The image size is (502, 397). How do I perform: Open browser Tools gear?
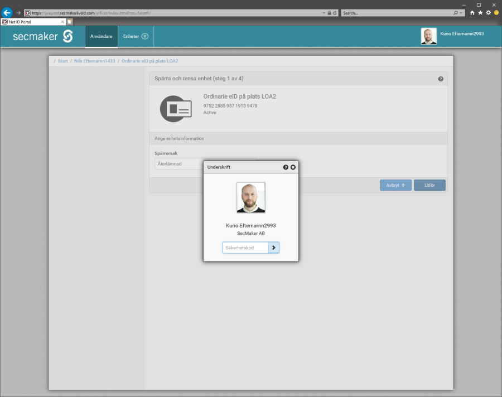pyautogui.click(x=488, y=13)
